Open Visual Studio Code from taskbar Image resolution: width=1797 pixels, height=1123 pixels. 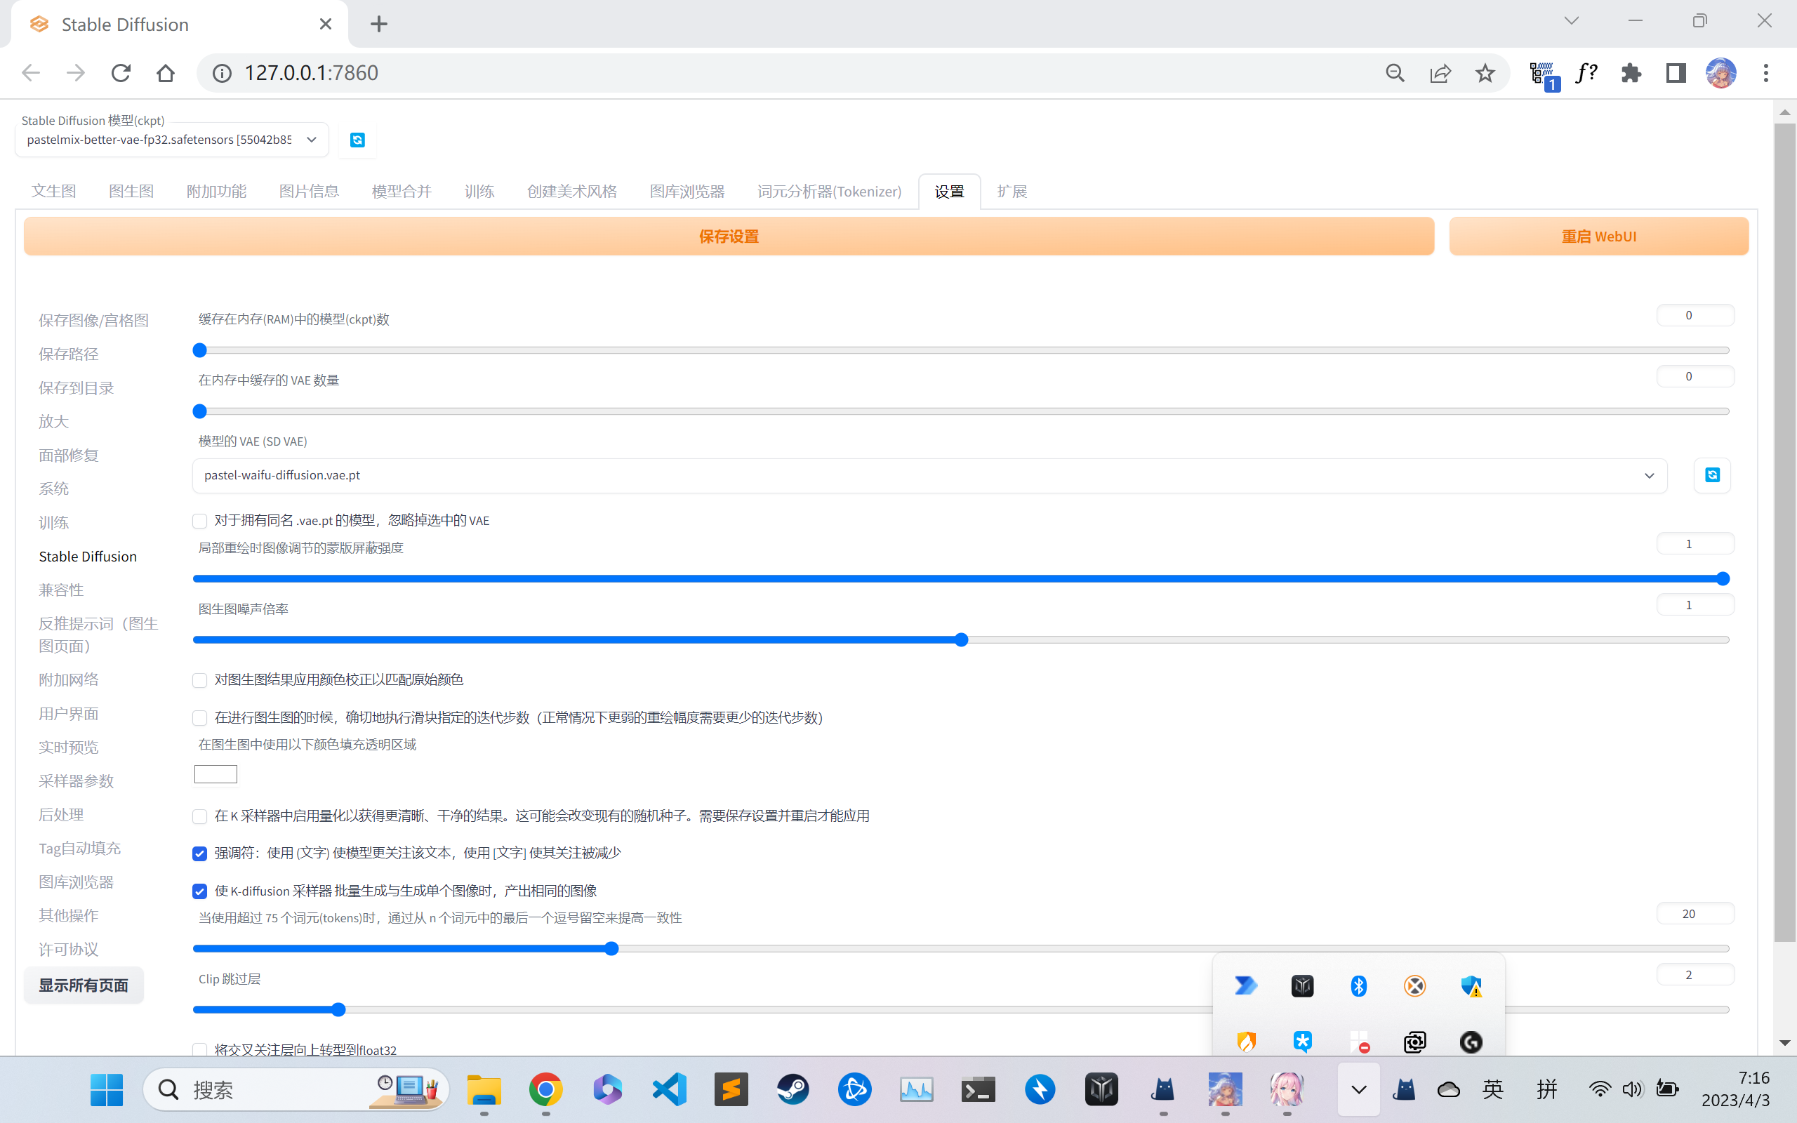click(669, 1089)
